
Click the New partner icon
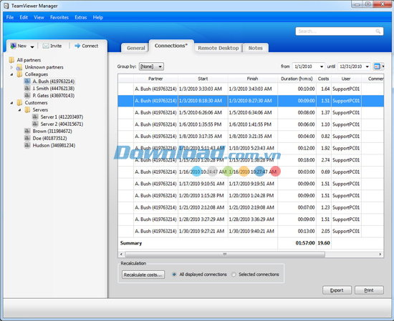pyautogui.click(x=13, y=46)
